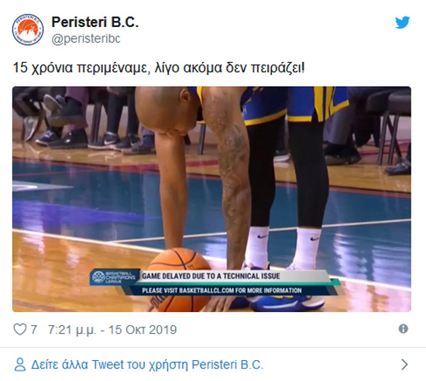Open the 7:21 μ.μ. tweet time link
The width and height of the screenshot is (426, 381).
coord(72,330)
